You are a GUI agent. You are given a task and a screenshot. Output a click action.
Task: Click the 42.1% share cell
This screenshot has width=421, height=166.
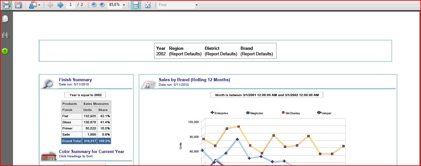pyautogui.click(x=104, y=116)
